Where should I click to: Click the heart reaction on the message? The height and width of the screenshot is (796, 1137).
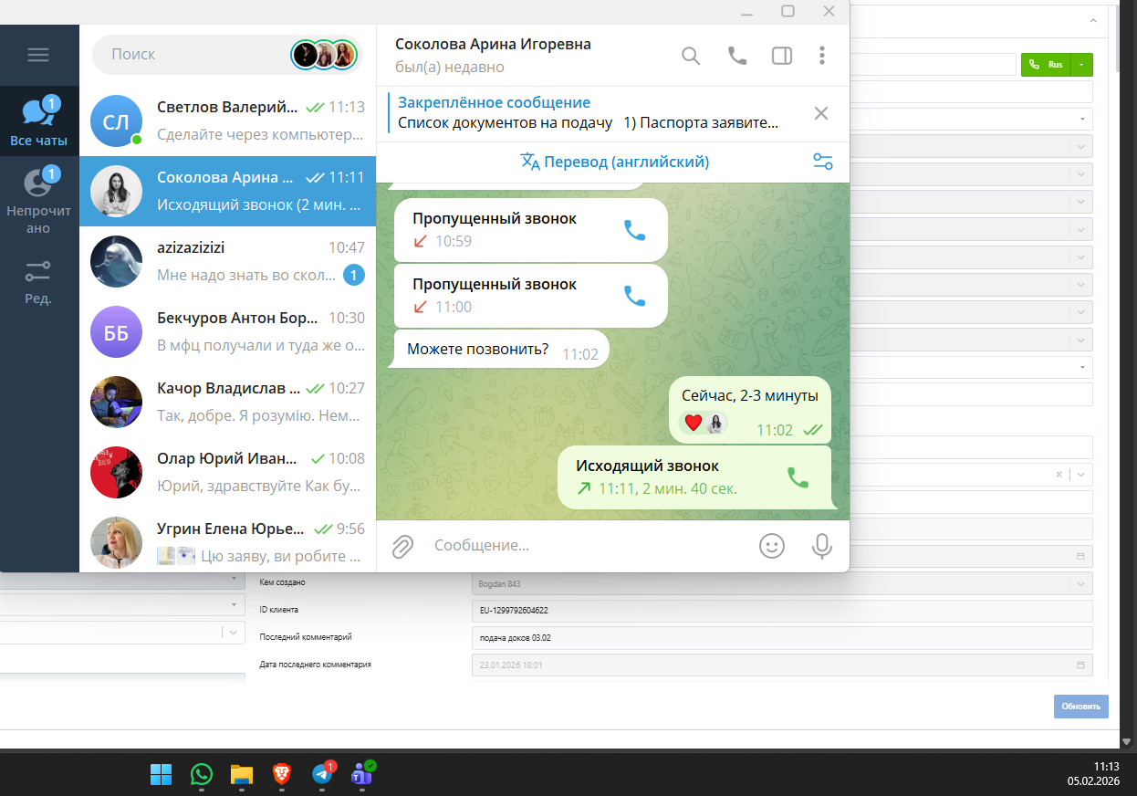coord(694,423)
